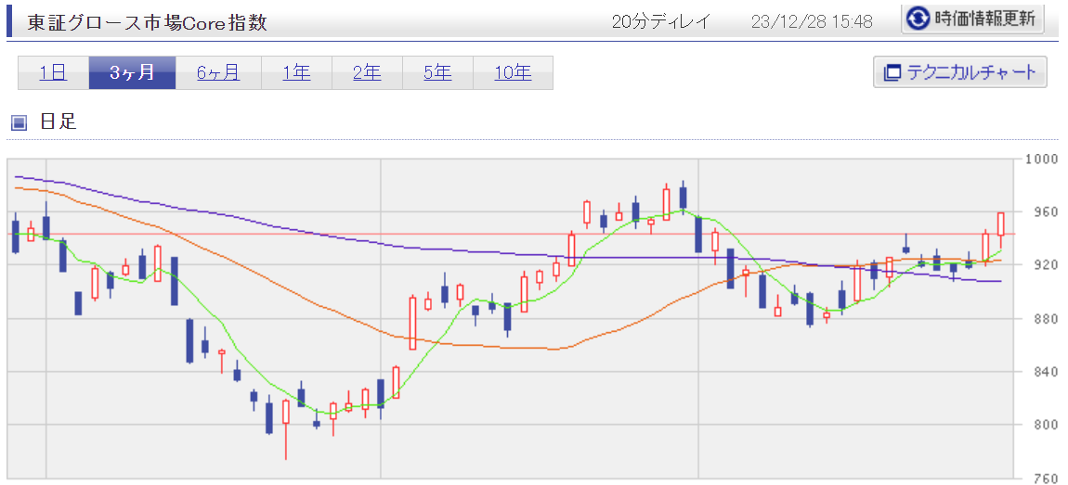Viewport: 1068px width, 485px height.
Task: Click the window icon on テクニカルチャート
Action: tap(891, 72)
